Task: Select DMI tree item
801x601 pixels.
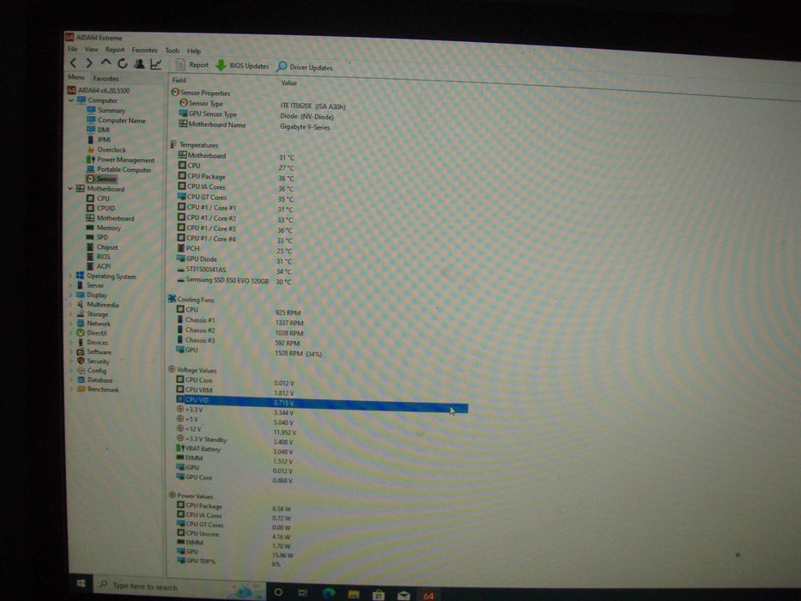Action: 98,130
